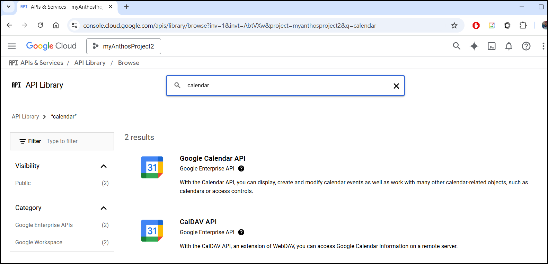Viewport: 548px width, 264px height.
Task: Click help icon next to Google Calendar API's Enterprise label
Action: pos(241,169)
